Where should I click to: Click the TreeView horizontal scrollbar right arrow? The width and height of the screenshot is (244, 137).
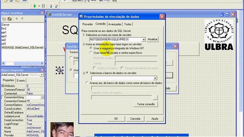click(42, 63)
